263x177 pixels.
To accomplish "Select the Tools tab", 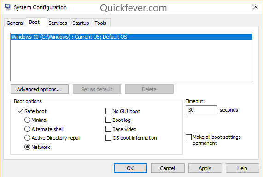I will click(x=100, y=23).
